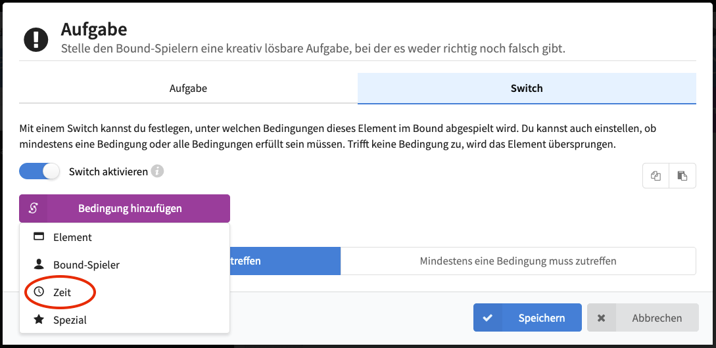Click the exclamation mark Aufgabe icon
Screen dimensions: 716x348
click(36, 40)
